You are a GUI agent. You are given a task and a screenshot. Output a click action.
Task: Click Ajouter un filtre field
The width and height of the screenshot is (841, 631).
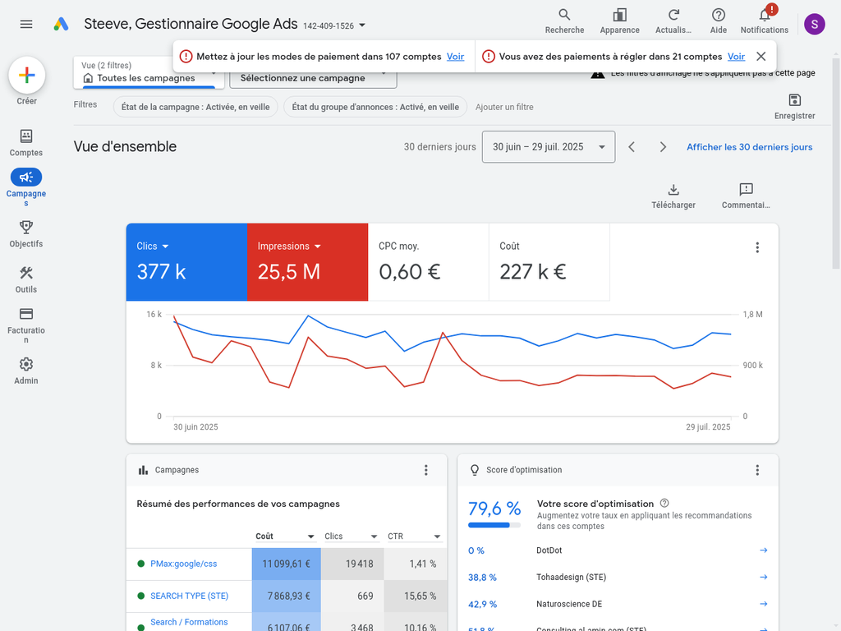tap(504, 107)
